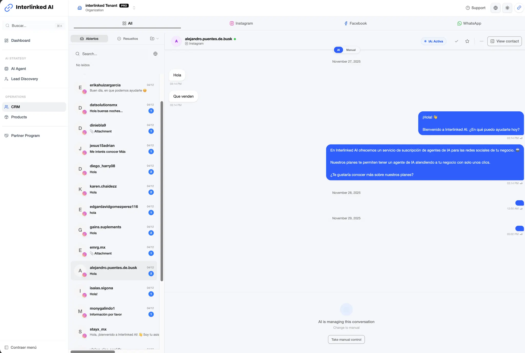Go to Dashboard in sidebar
The height and width of the screenshot is (353, 525).
coord(34,41)
